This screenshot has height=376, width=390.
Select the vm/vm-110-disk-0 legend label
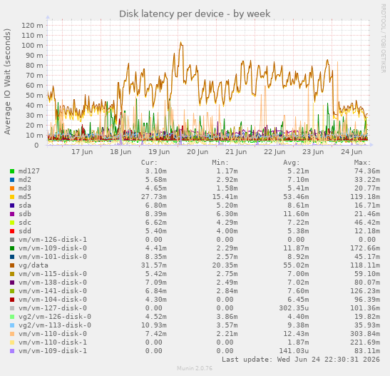[x=53, y=334]
